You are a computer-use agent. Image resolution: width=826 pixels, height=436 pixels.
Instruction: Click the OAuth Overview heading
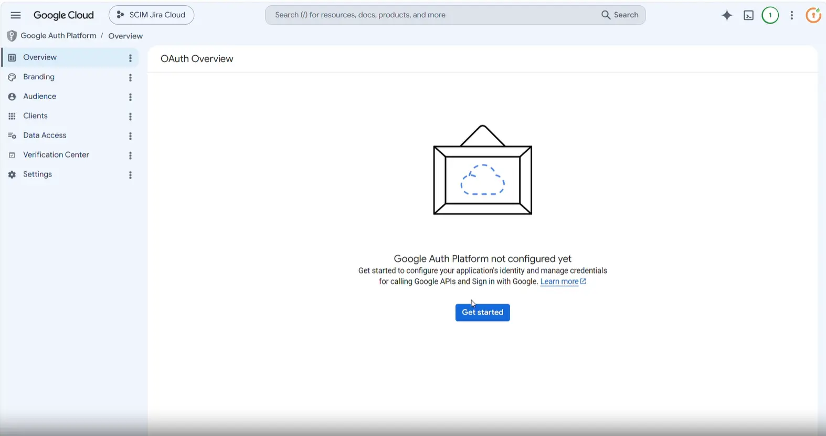pyautogui.click(x=197, y=59)
